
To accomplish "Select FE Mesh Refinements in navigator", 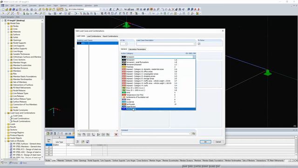I will [x=22, y=88].
